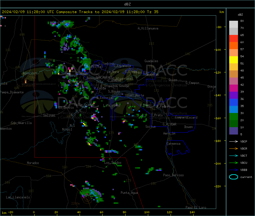
Task: Click the 100 km horizontal axis label
Action: point(147,212)
